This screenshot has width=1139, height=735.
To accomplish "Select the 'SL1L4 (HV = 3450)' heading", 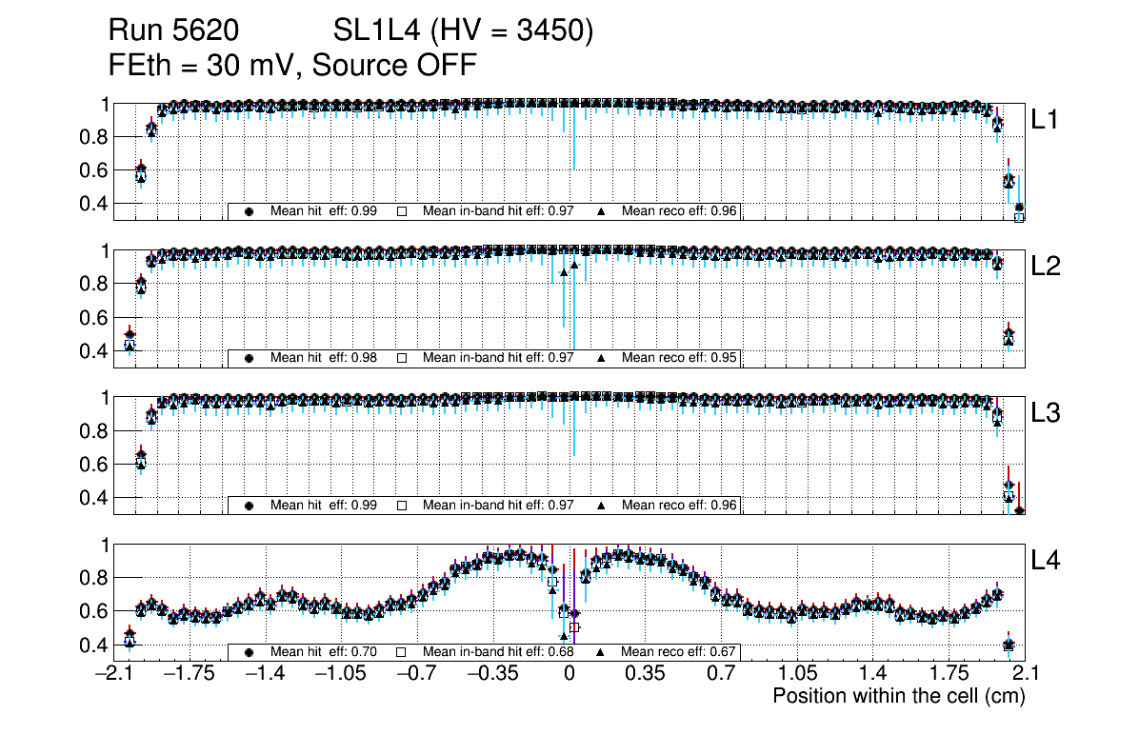I will (464, 32).
